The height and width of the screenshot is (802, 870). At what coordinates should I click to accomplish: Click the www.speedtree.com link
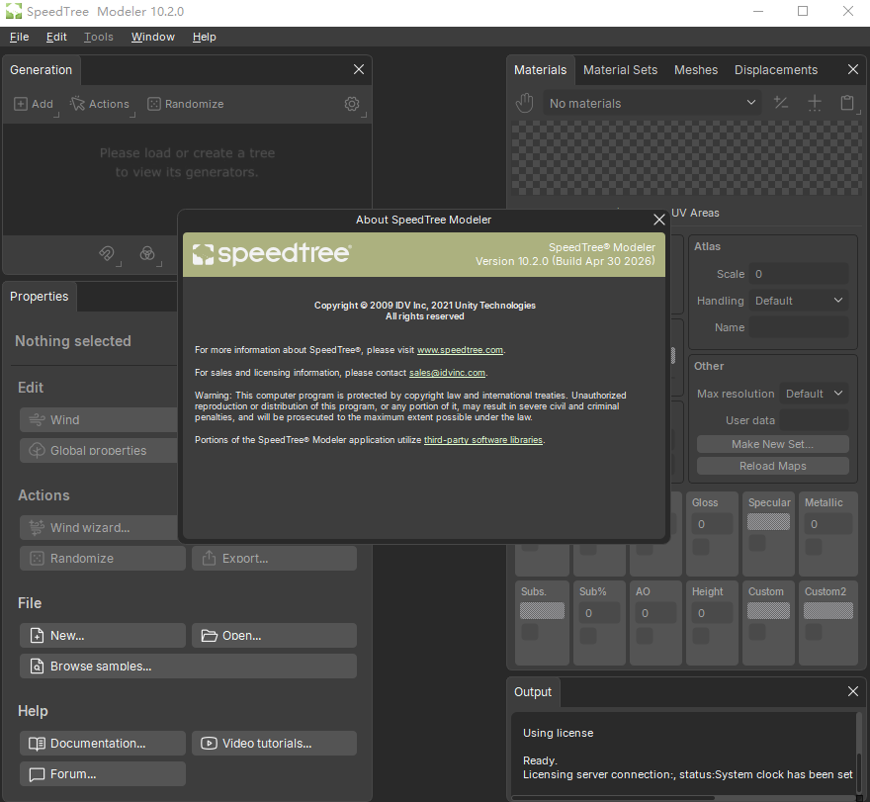(460, 350)
